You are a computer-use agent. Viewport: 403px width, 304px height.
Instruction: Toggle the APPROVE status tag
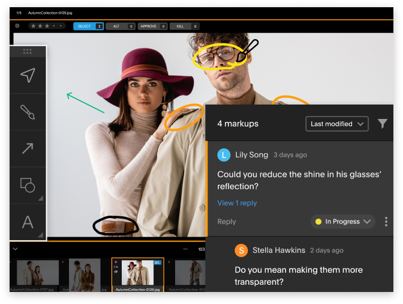coord(152,26)
